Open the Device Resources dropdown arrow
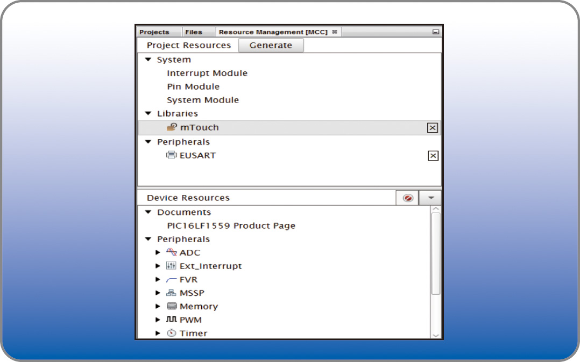Viewport: 580px width, 362px height. [x=430, y=198]
